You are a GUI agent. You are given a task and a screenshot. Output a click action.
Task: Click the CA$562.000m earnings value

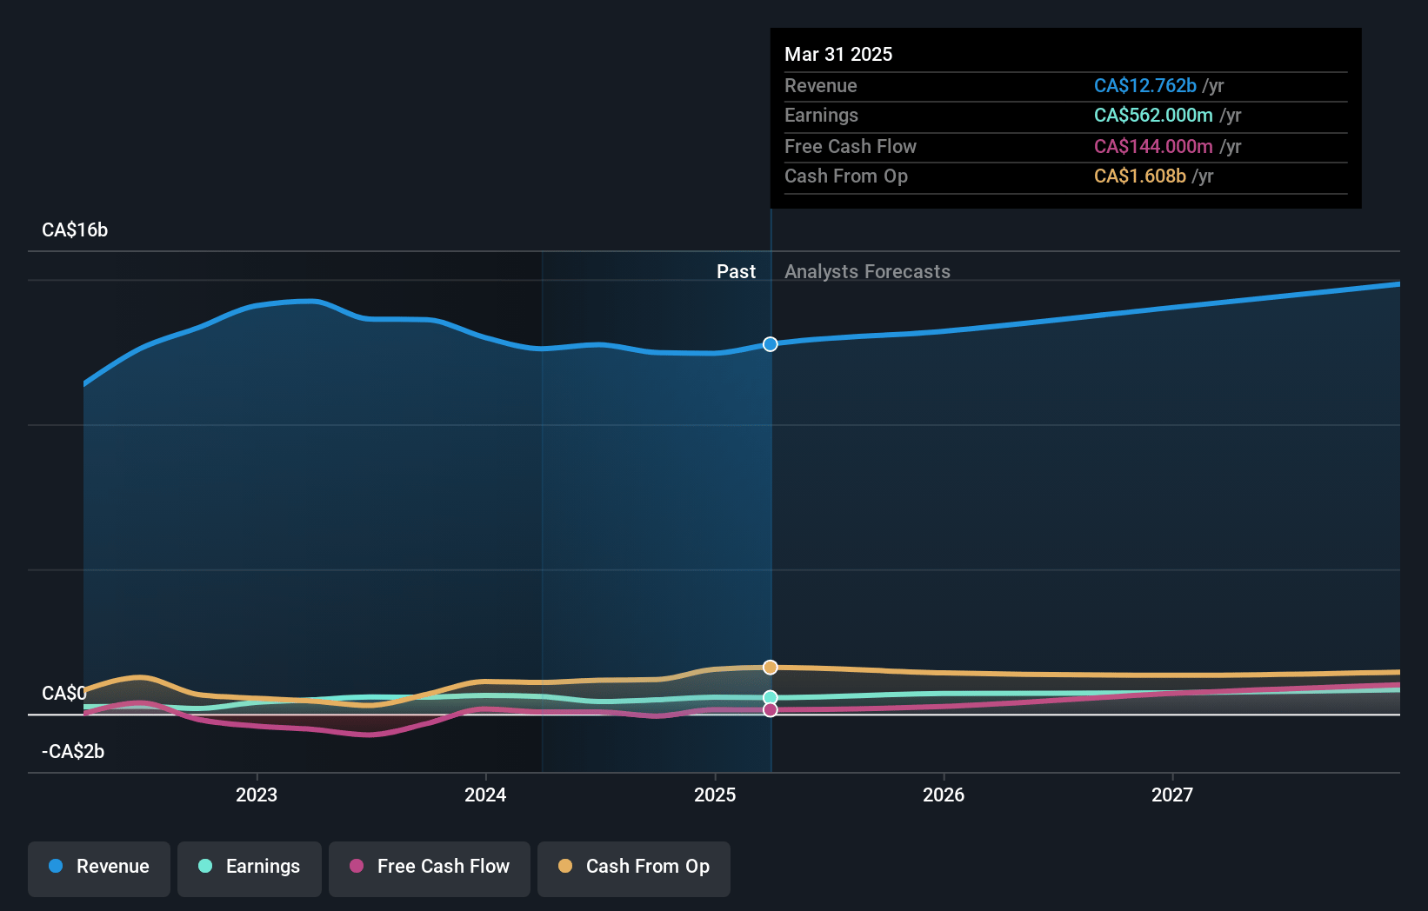coord(1153,115)
